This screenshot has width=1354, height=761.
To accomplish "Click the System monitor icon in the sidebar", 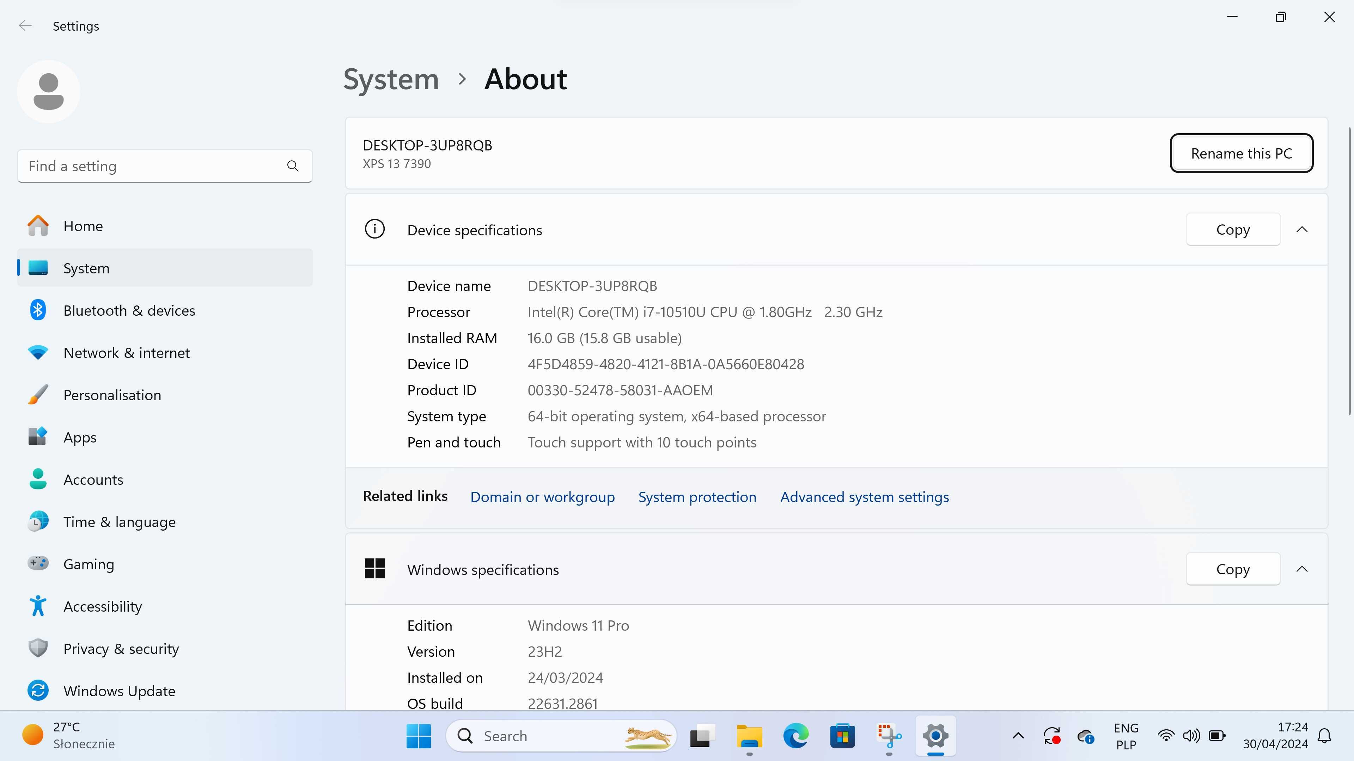I will point(38,268).
